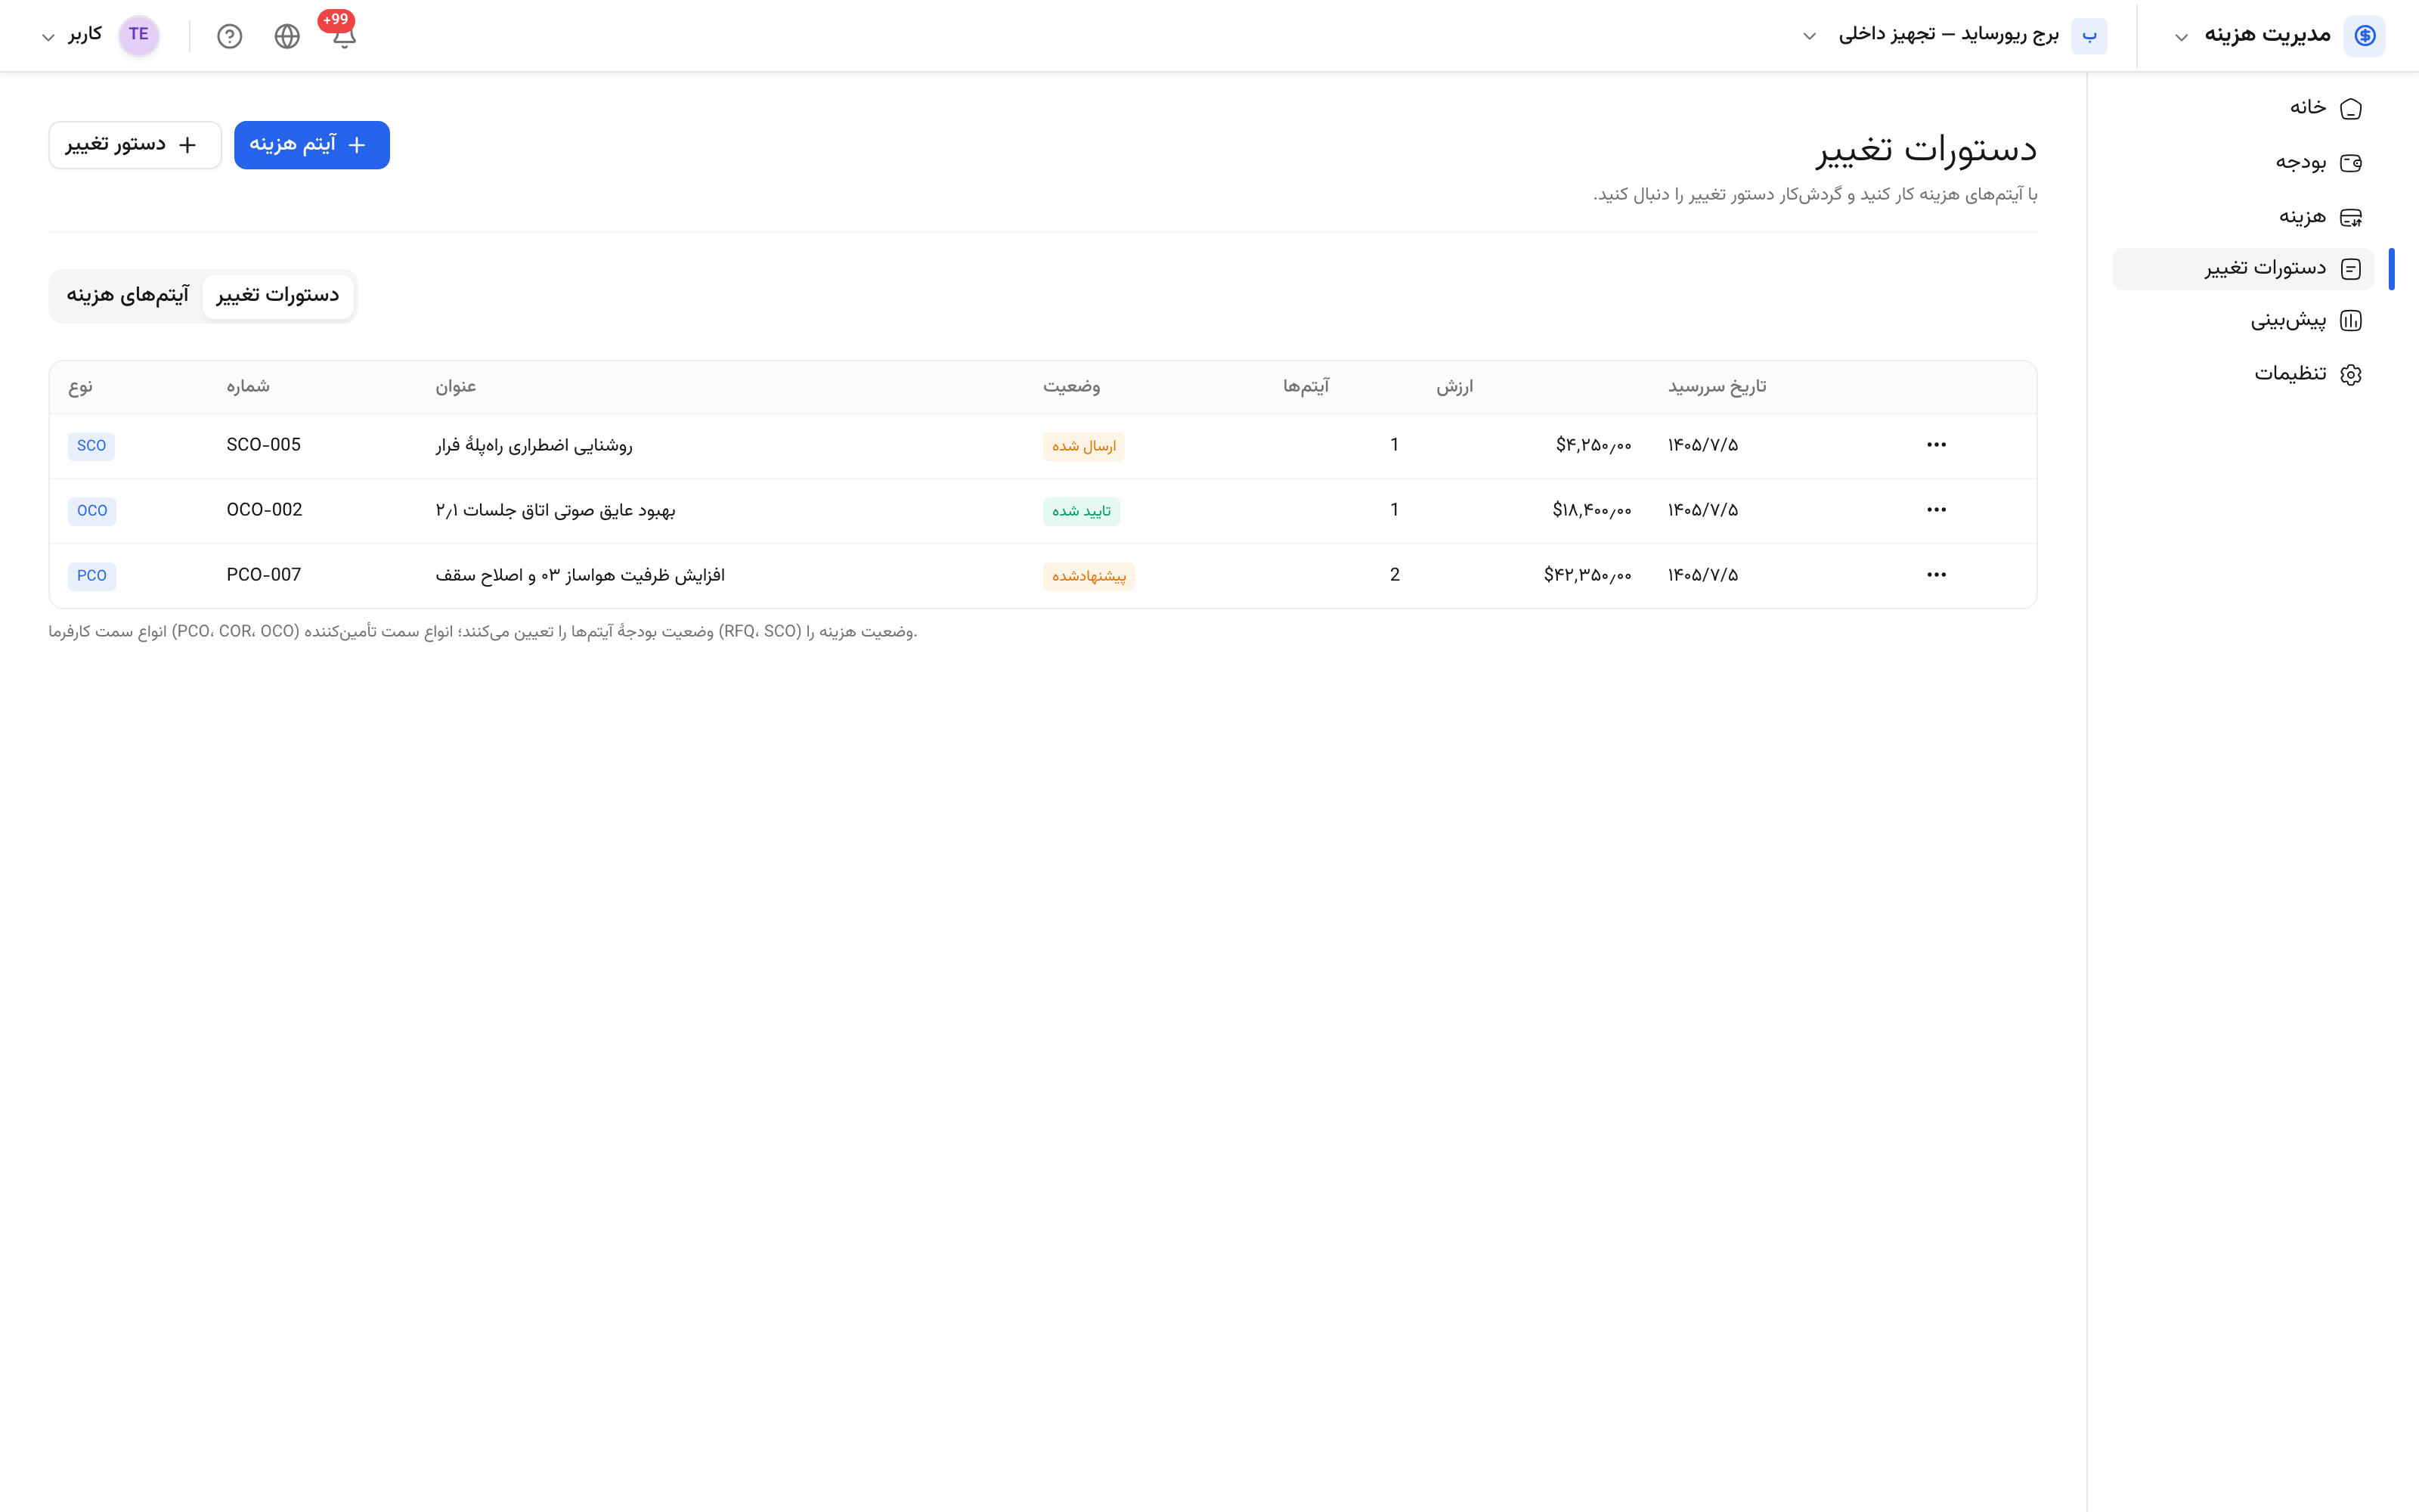Open three-dot menu for OCO-002 row
The height and width of the screenshot is (1512, 2419).
(x=1936, y=510)
